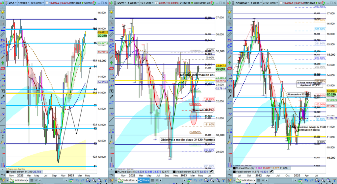Toggle the black color box beside Volatil extrem in DAX
This screenshot has width=337, height=184.
click(x=8, y=171)
